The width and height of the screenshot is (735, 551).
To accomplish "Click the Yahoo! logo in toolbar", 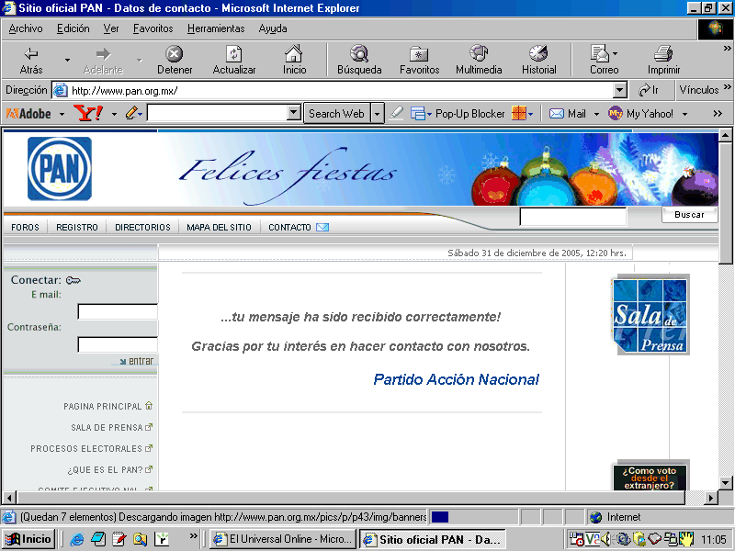I will coord(88,113).
